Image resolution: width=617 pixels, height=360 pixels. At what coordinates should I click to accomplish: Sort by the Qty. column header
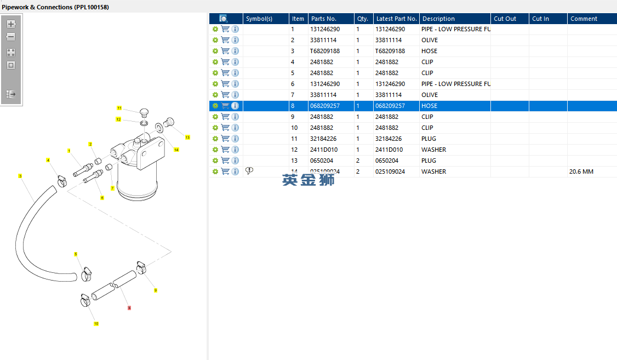pos(364,19)
